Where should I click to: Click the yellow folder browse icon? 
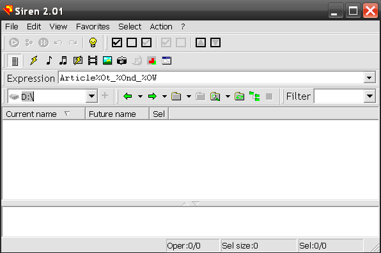coord(176,96)
